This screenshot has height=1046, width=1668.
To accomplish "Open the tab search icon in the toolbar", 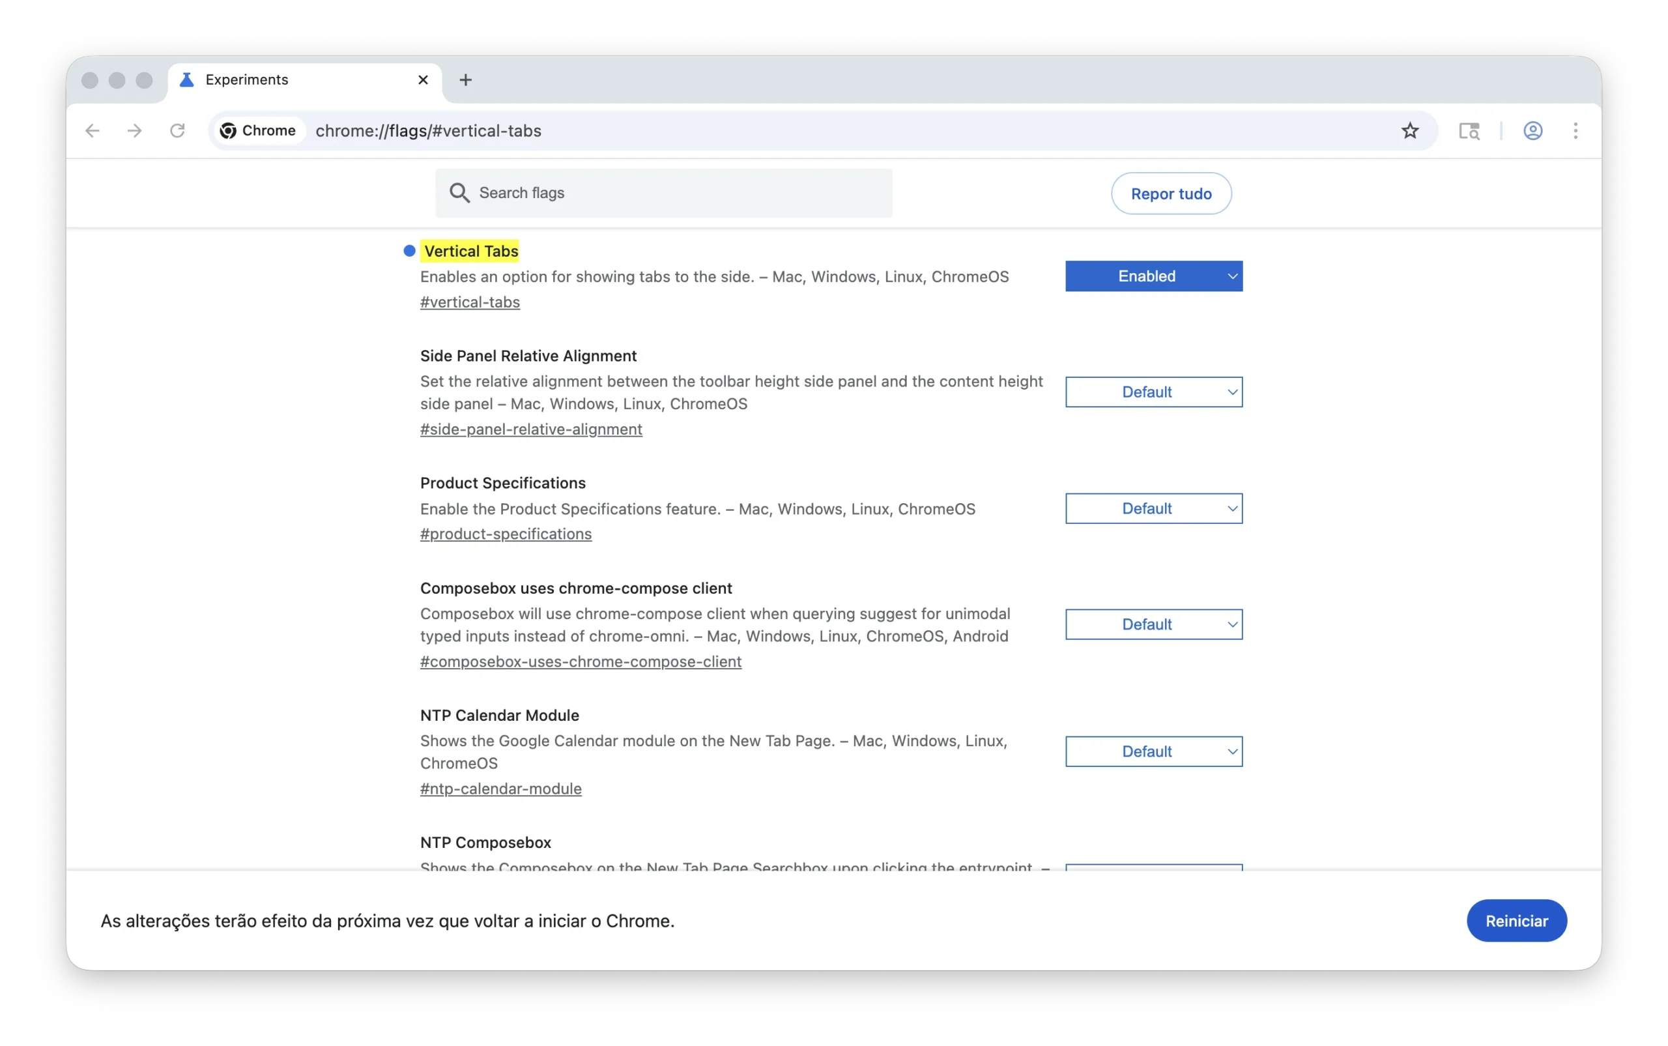I will click(1469, 131).
